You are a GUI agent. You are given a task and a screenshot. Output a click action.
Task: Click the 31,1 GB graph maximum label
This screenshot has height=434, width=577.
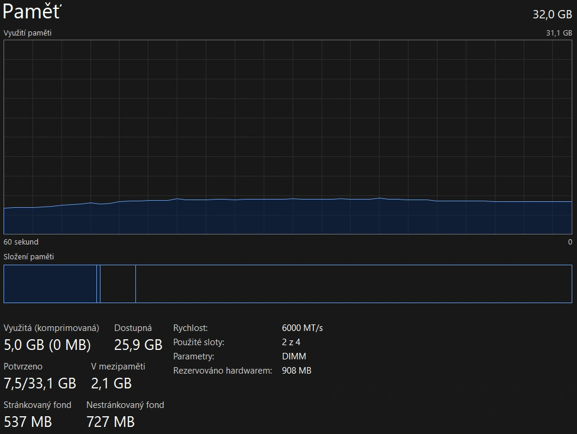tap(559, 33)
